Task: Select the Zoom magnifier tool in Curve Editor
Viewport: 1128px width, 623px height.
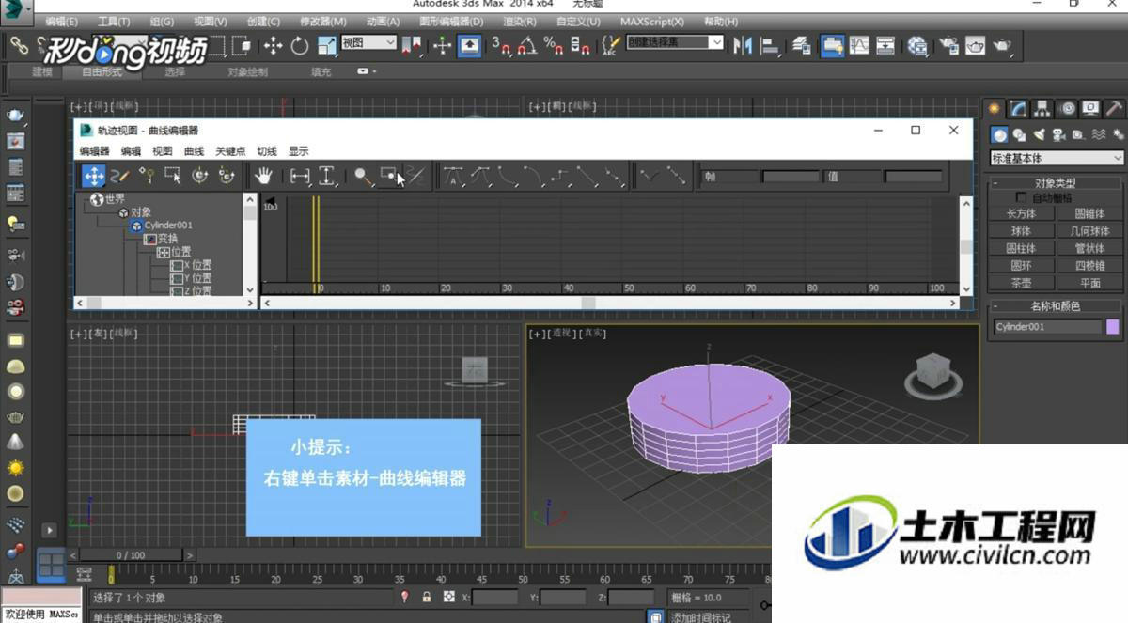Action: tap(363, 176)
